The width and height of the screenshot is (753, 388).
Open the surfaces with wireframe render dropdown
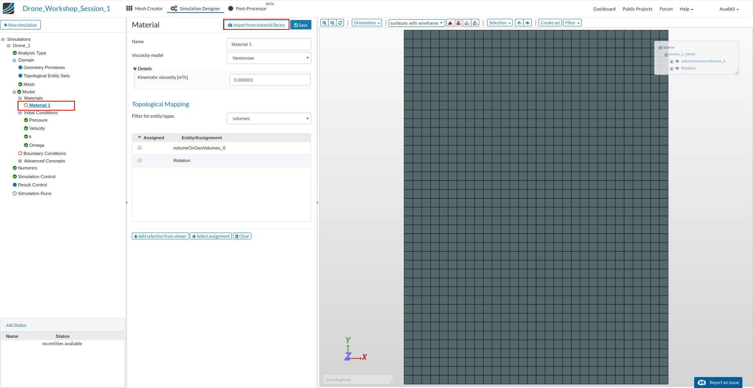pyautogui.click(x=416, y=23)
